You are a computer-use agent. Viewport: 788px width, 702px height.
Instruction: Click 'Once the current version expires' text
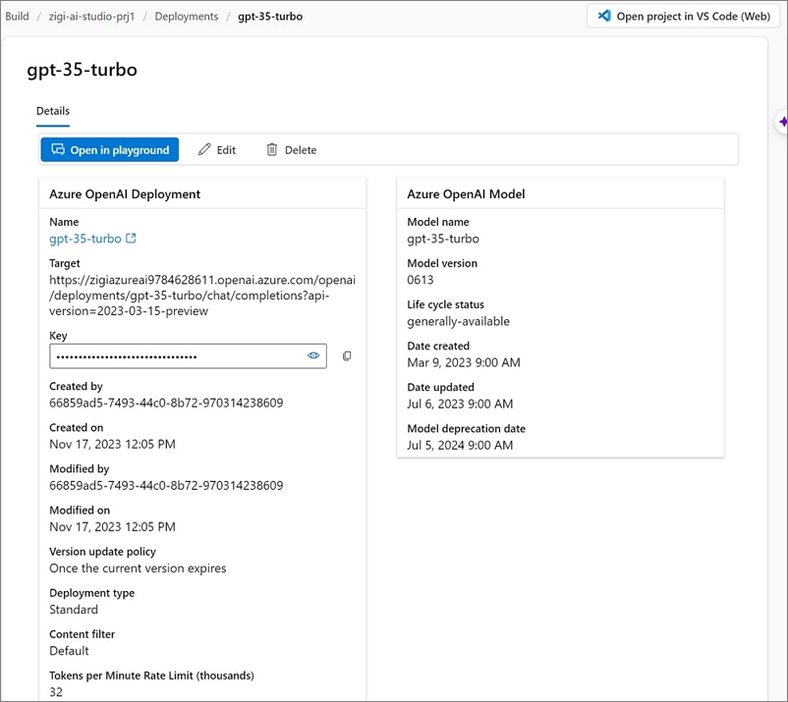(x=138, y=568)
